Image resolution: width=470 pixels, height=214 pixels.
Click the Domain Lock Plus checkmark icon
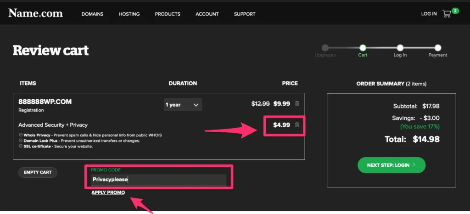(x=21, y=141)
